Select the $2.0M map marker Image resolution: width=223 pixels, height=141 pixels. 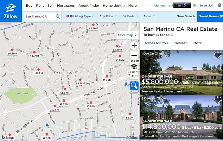(x=129, y=114)
